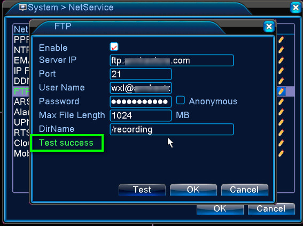The image size is (303, 226).
Task: Click the pencil edit icon for UPNP row
Action: [281, 122]
